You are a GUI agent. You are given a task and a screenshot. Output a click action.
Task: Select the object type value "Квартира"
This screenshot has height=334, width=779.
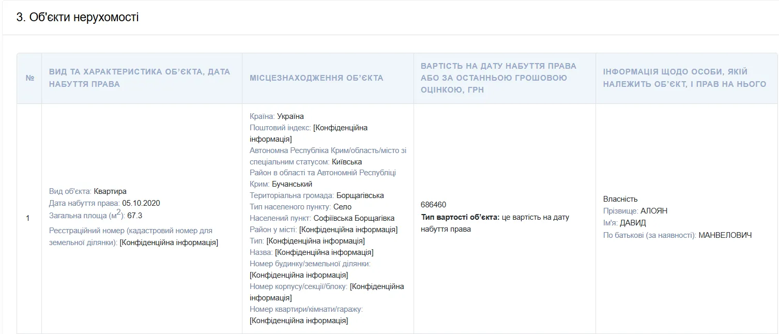pyautogui.click(x=110, y=191)
